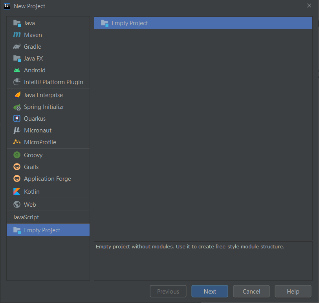319x303 pixels.
Task: Choose the Spring Initializr label
Action: (x=44, y=107)
